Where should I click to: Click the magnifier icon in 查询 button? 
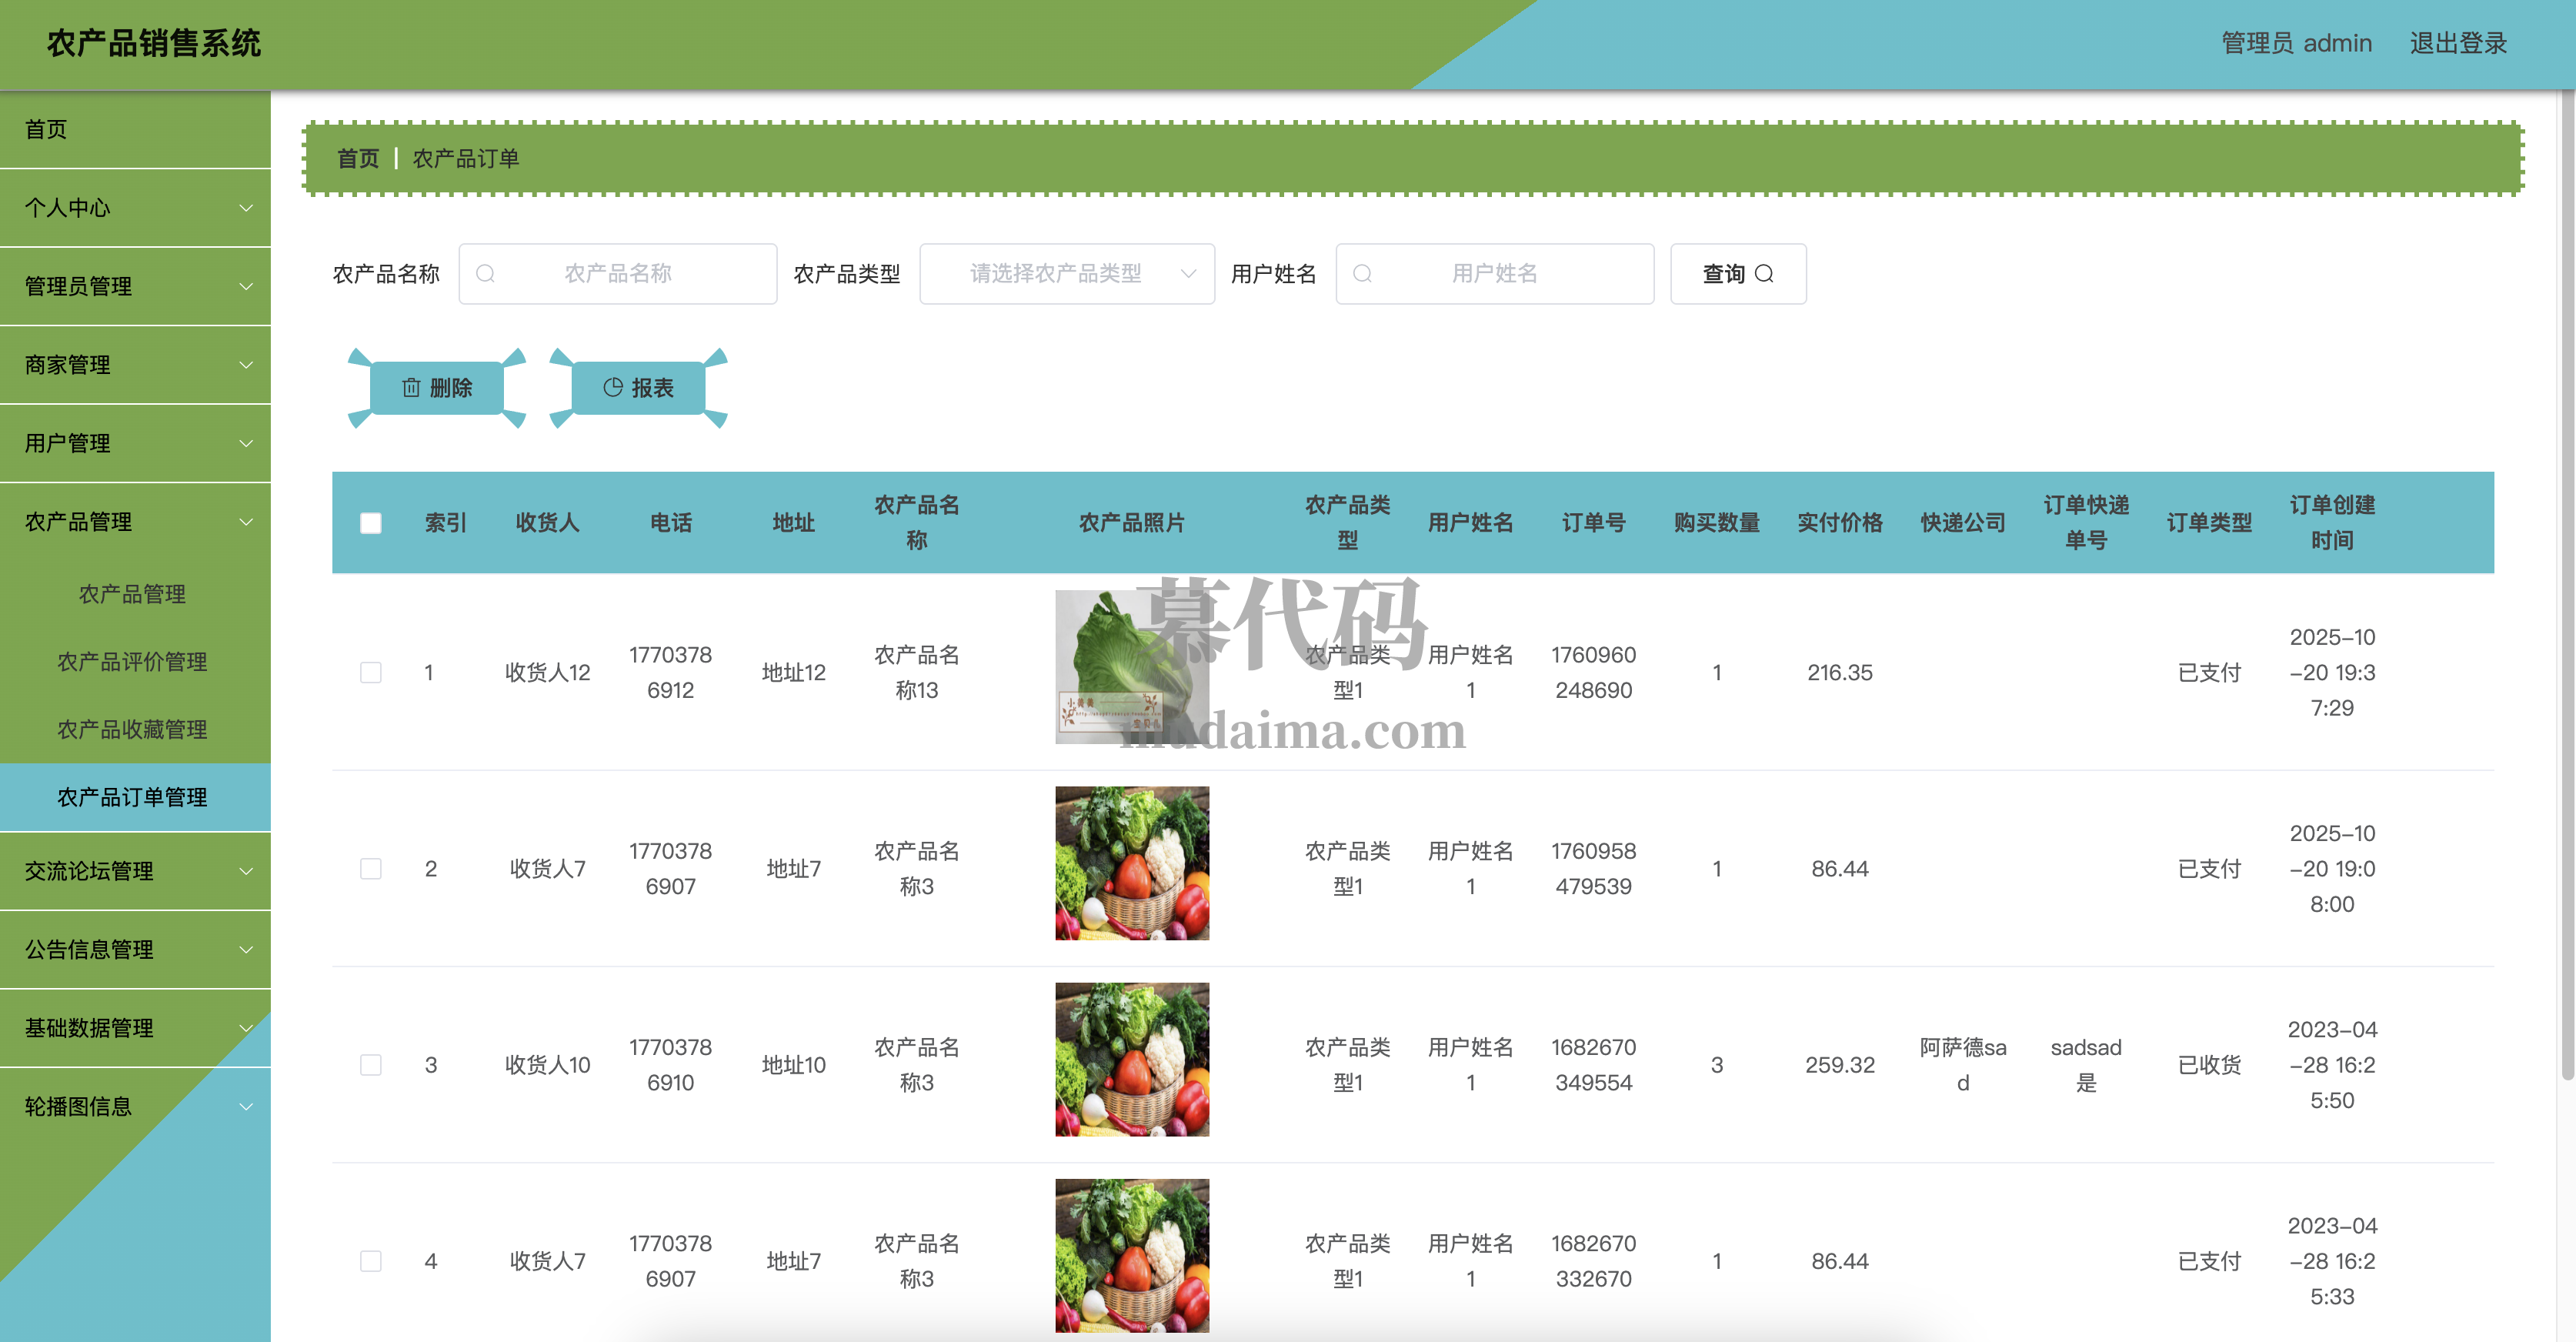pyautogui.click(x=1764, y=274)
